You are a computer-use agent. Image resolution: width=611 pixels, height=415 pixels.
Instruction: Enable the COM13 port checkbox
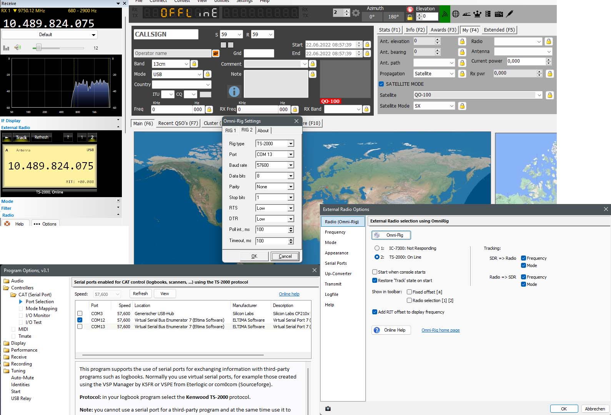coord(80,327)
